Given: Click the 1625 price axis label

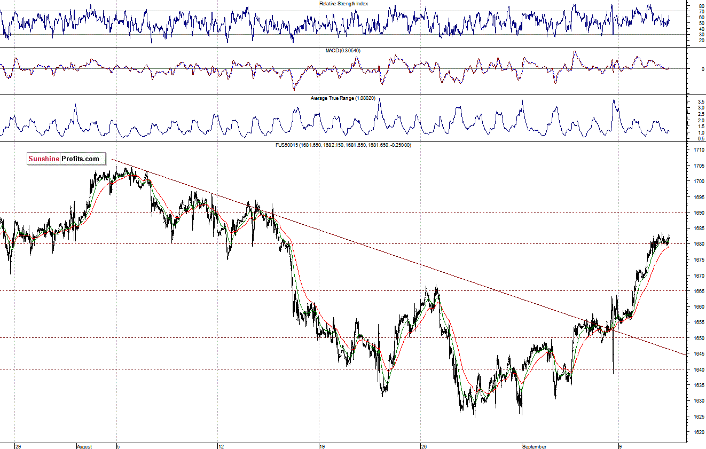Looking at the screenshot, I should pyautogui.click(x=699, y=416).
